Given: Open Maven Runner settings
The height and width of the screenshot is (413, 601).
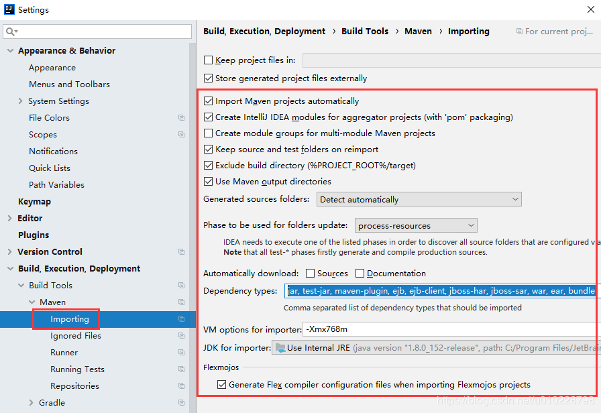Looking at the screenshot, I should tap(64, 353).
